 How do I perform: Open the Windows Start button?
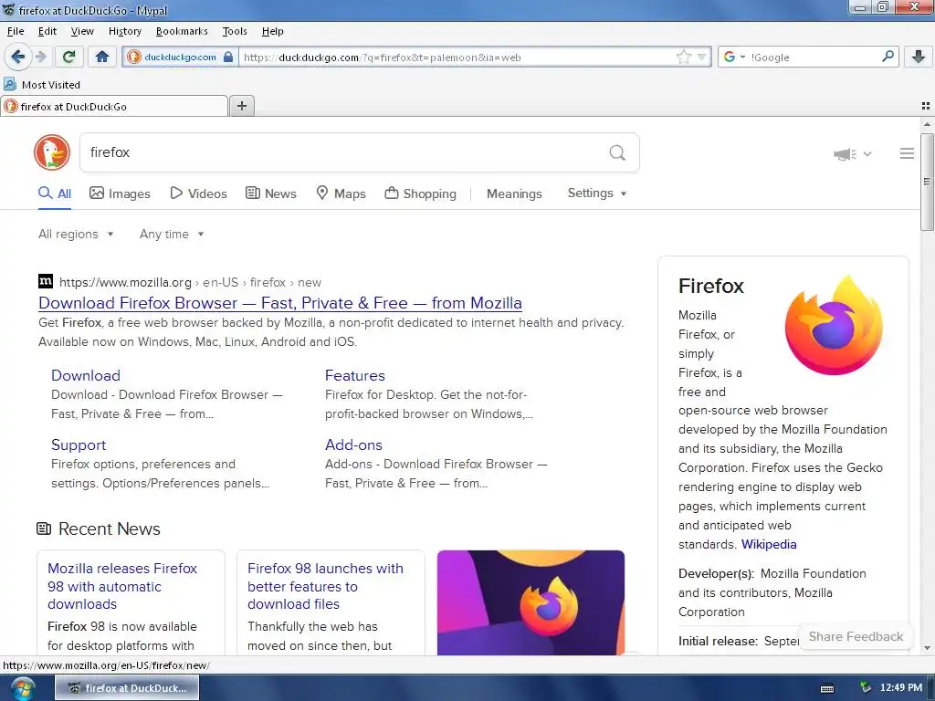click(23, 688)
